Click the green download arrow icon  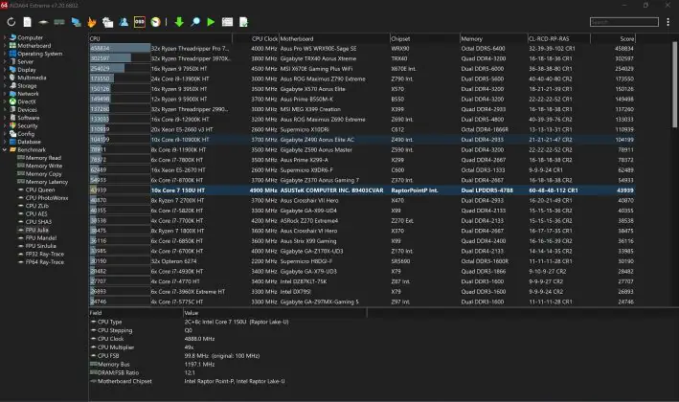[179, 22]
